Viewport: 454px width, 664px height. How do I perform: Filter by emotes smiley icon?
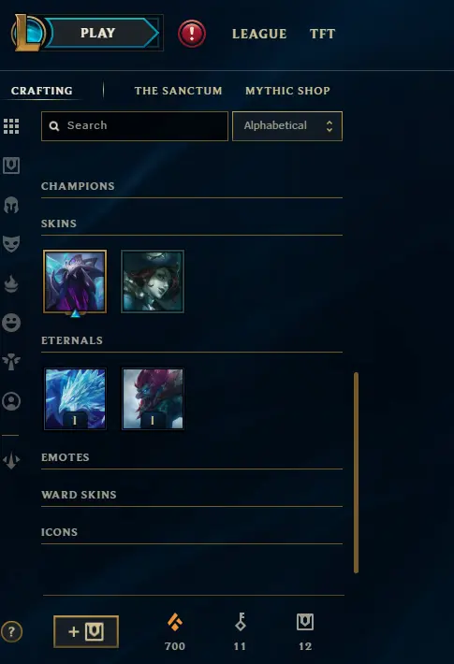tap(11, 323)
